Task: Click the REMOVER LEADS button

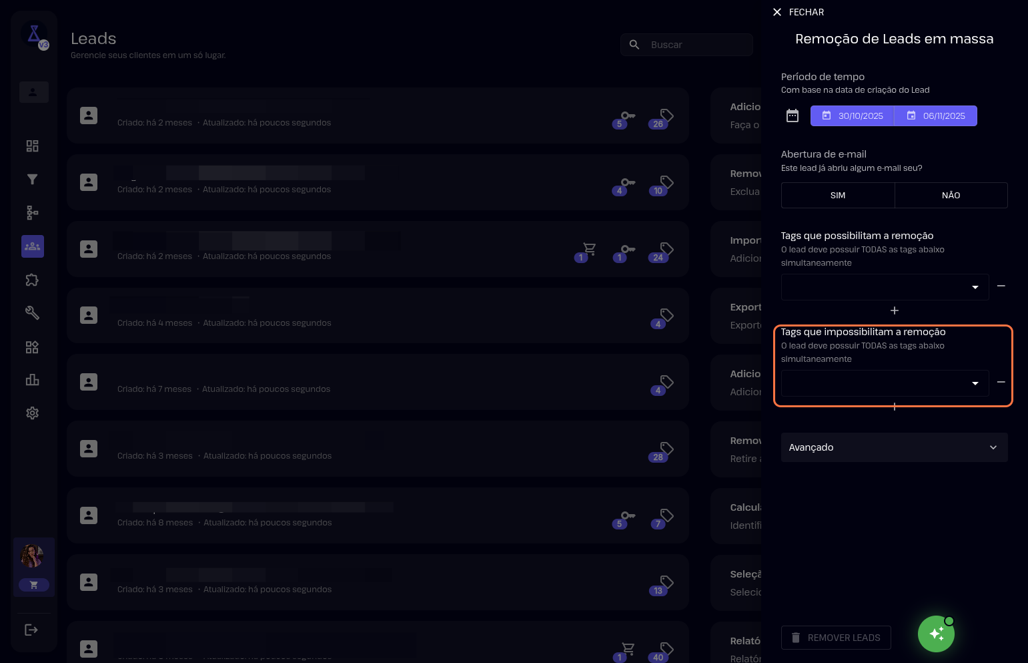Action: click(836, 638)
